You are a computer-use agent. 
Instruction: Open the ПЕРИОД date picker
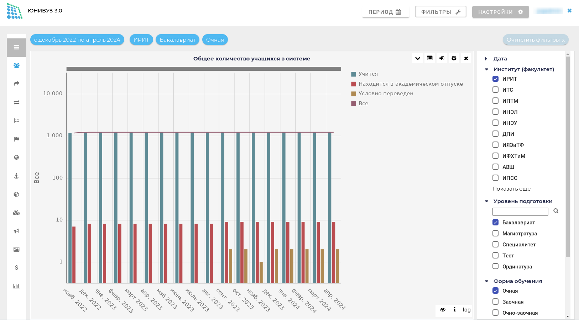coord(386,12)
